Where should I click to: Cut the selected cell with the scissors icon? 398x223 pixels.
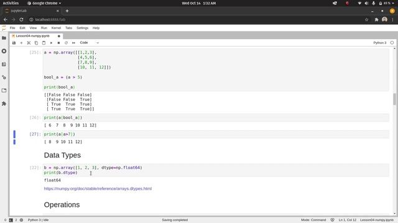29,43
